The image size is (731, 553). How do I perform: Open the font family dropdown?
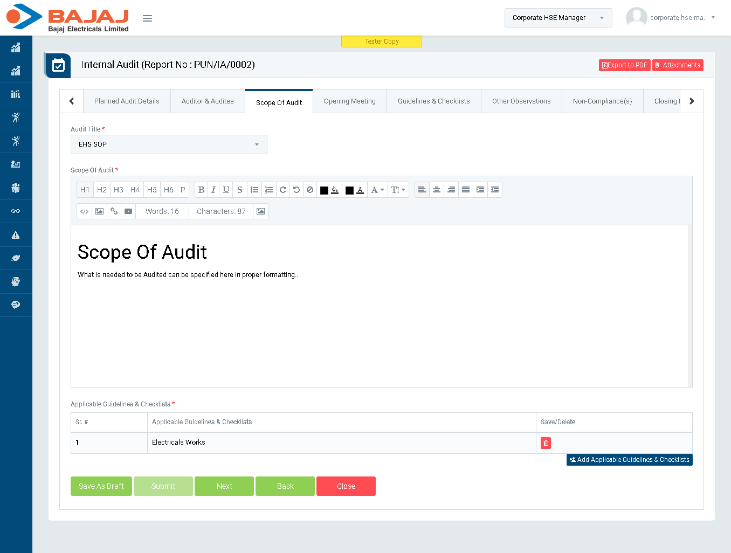377,190
